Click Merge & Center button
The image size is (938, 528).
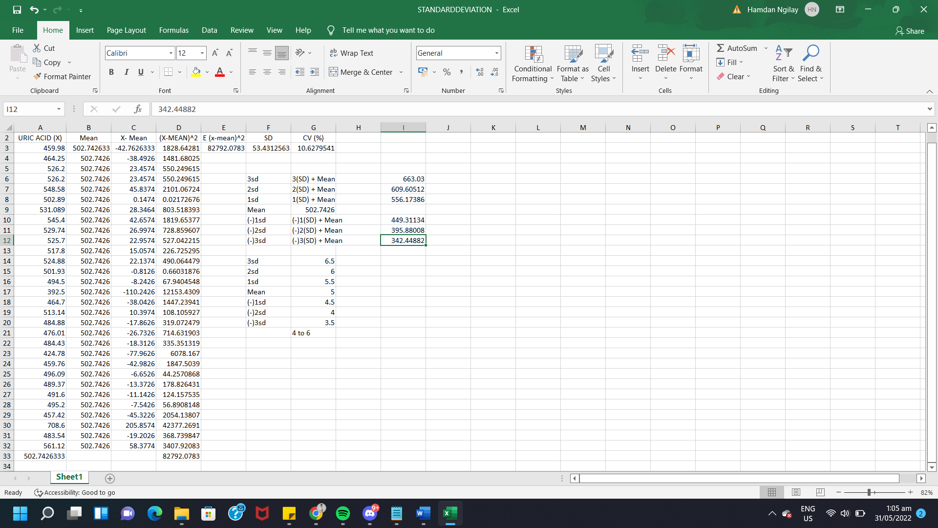[361, 72]
